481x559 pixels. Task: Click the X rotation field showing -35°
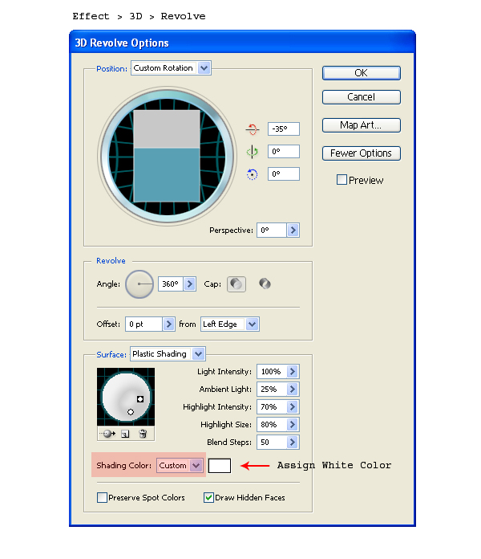(x=284, y=129)
